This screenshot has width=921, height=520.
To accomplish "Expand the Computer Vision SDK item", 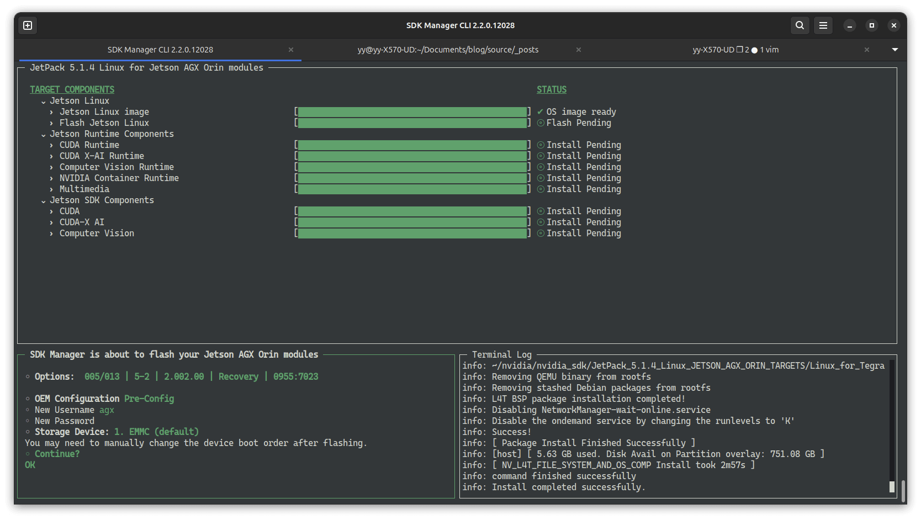I will (51, 234).
